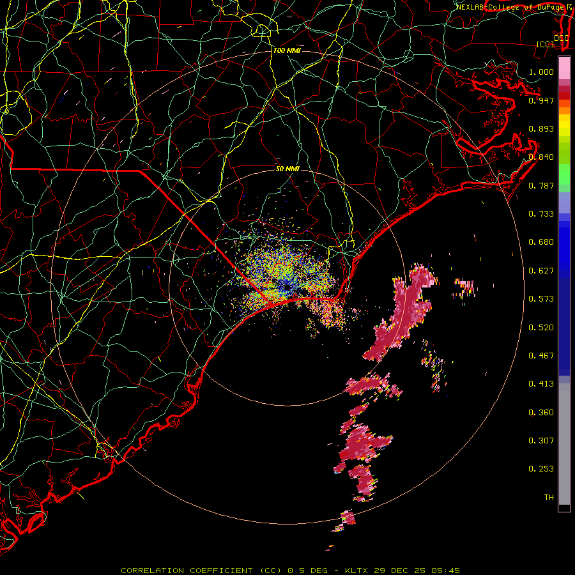The height and width of the screenshot is (575, 575).
Task: Click the 05:45 timestamp
Action: point(444,571)
